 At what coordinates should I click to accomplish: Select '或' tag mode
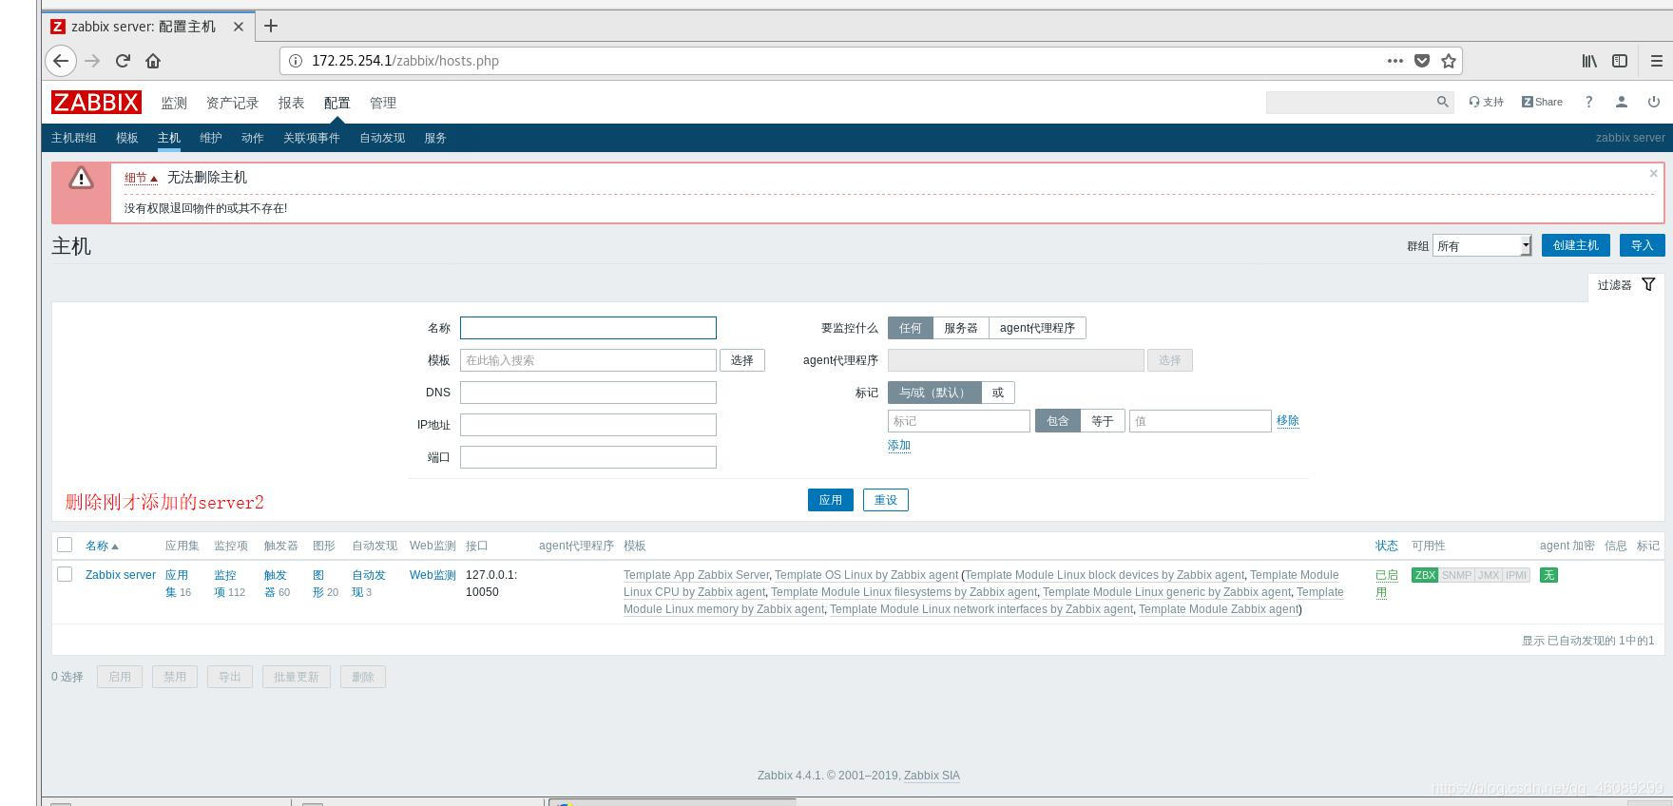tap(998, 393)
